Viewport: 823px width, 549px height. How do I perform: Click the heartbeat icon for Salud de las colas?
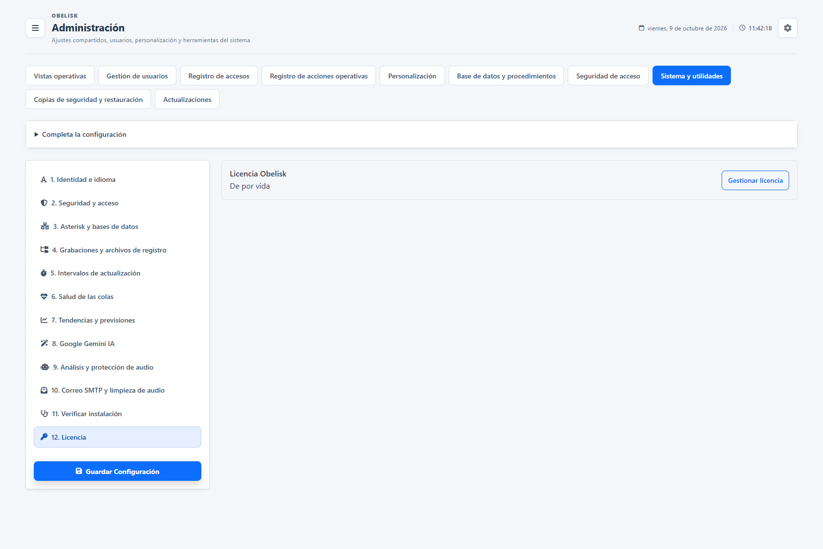[x=44, y=297]
